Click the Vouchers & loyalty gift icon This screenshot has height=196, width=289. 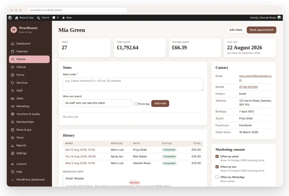point(13,114)
